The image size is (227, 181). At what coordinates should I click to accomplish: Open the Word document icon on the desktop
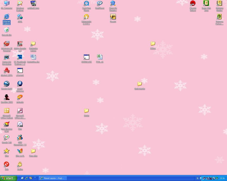(33, 57)
